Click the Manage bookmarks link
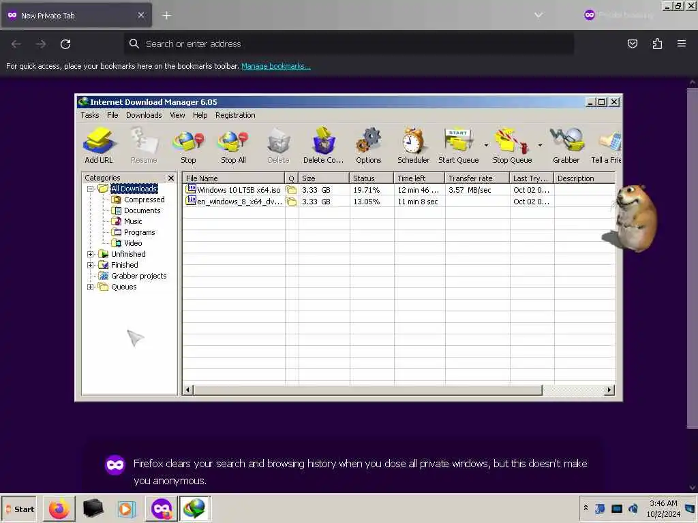 click(x=275, y=66)
